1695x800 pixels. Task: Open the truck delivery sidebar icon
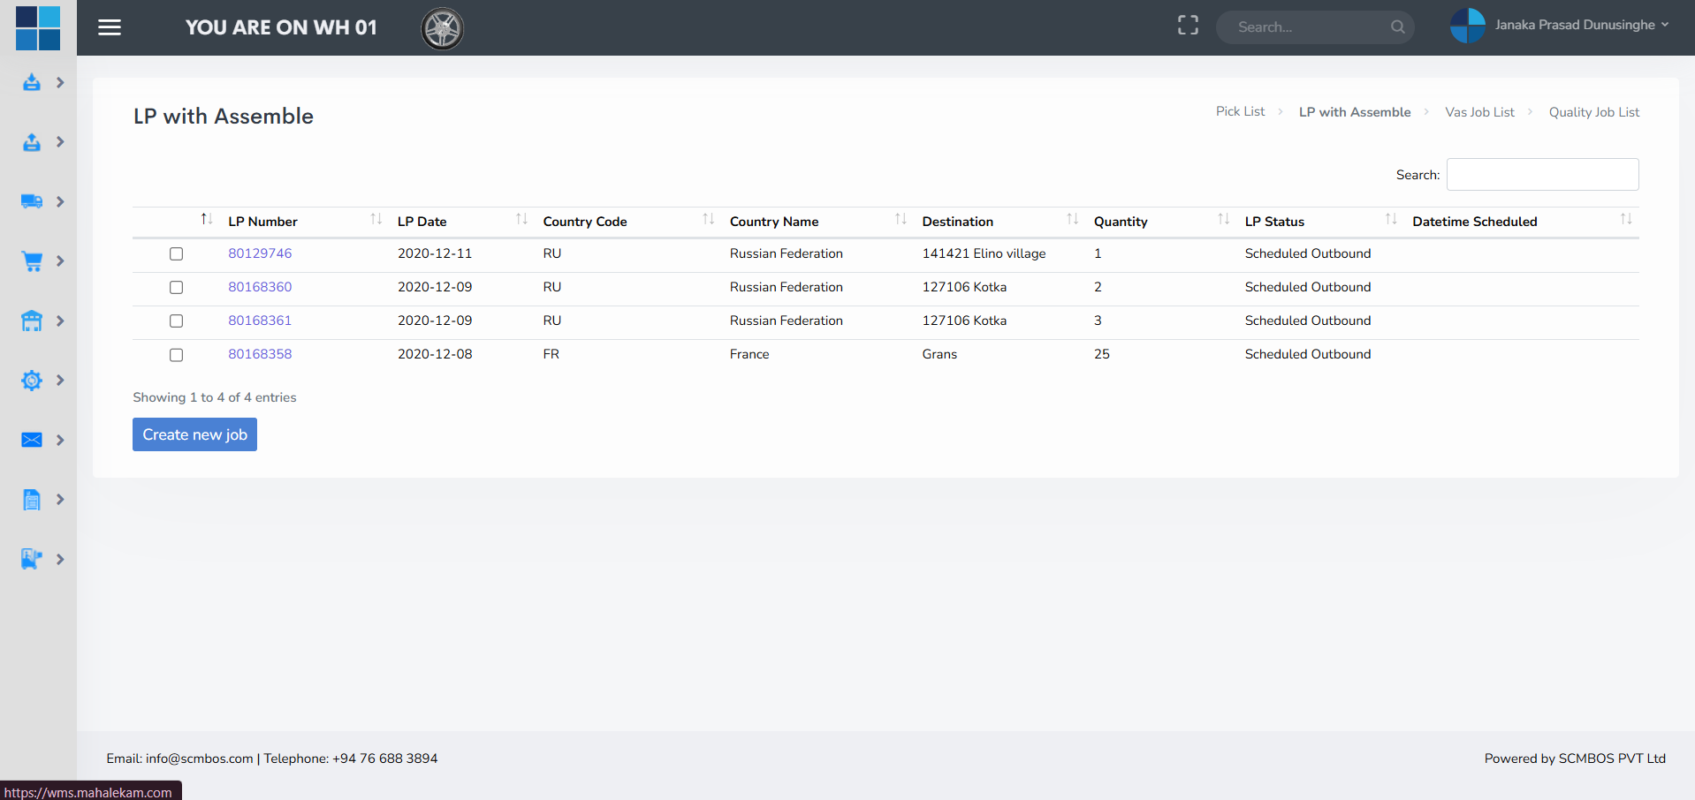[x=32, y=201]
